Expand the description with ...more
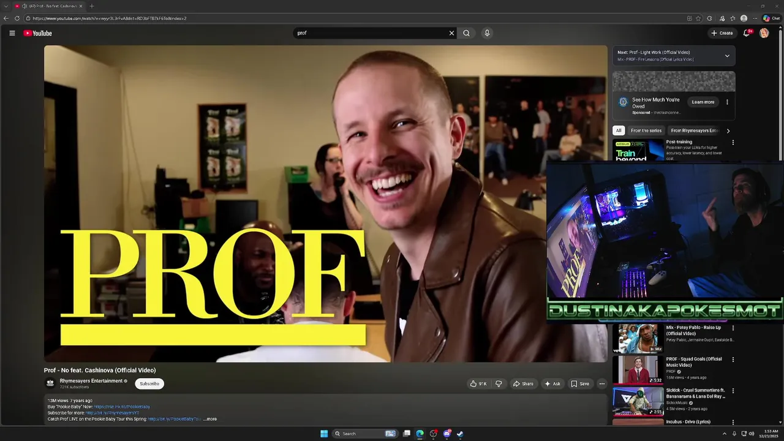The image size is (784, 441). coord(210,419)
